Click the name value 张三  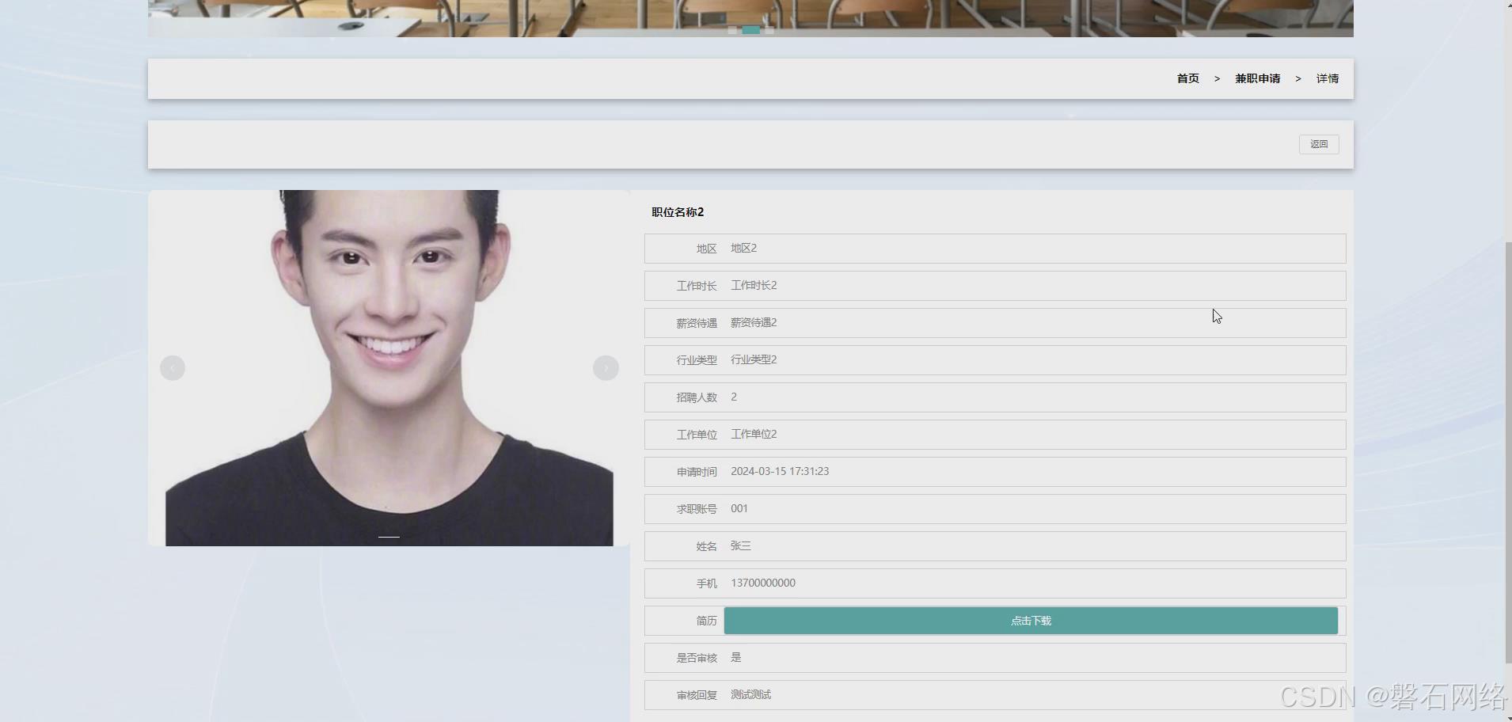741,546
